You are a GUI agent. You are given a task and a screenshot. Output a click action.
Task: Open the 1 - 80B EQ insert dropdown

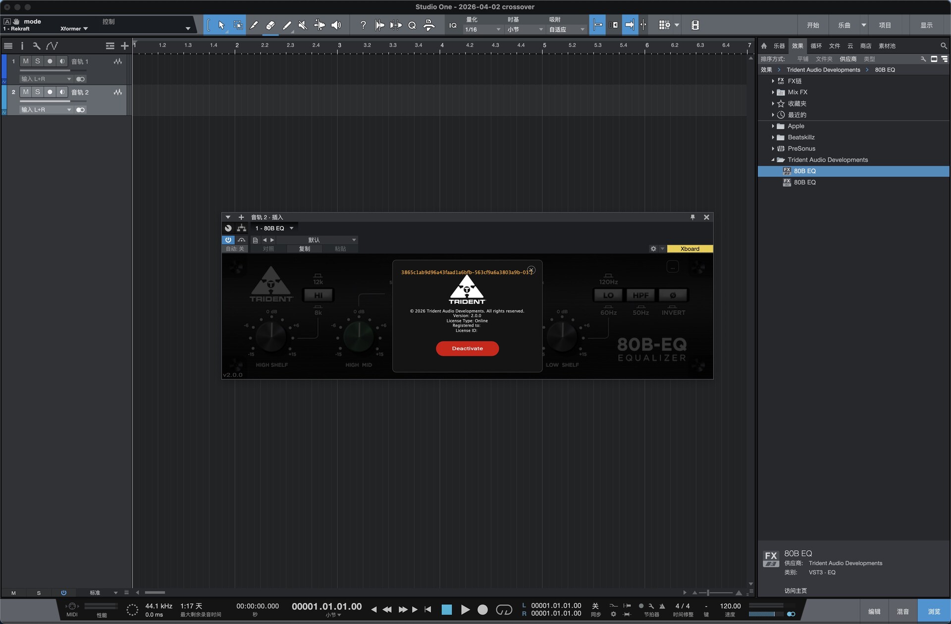point(274,228)
